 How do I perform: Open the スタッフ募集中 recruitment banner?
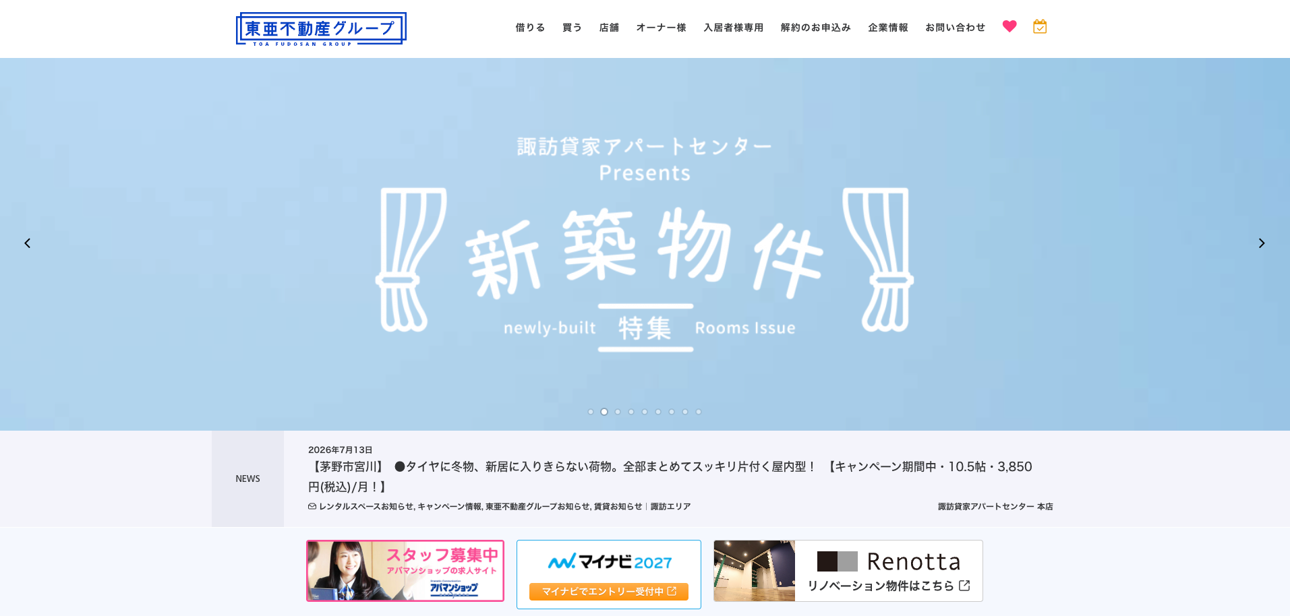point(405,571)
